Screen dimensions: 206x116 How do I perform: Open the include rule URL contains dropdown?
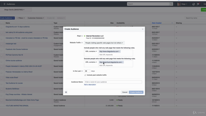(91, 52)
